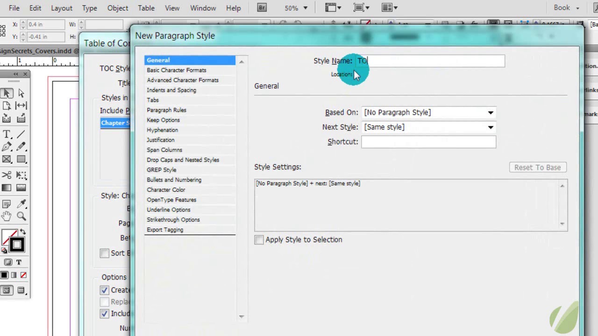Click the swap fill and stroke arrow

coord(22,232)
